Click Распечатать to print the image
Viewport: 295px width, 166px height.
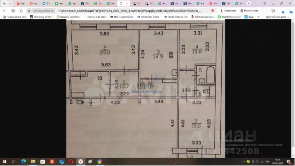(x=249, y=11)
